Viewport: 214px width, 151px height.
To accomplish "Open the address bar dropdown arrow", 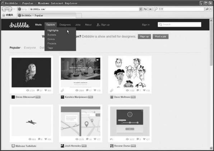I will point(141,9).
